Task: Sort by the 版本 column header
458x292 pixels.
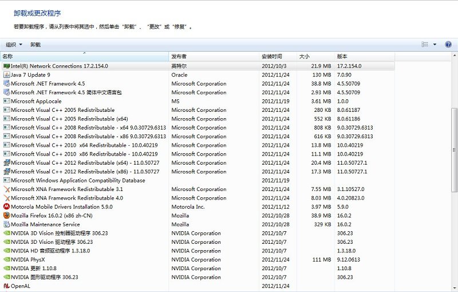Action: click(x=365, y=56)
